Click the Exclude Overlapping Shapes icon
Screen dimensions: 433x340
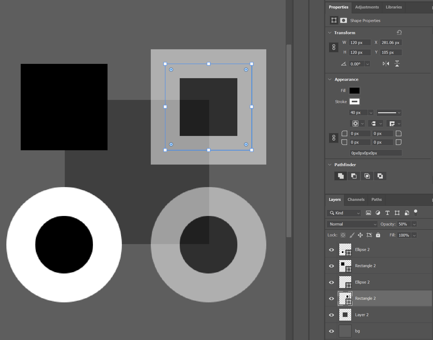pos(380,176)
